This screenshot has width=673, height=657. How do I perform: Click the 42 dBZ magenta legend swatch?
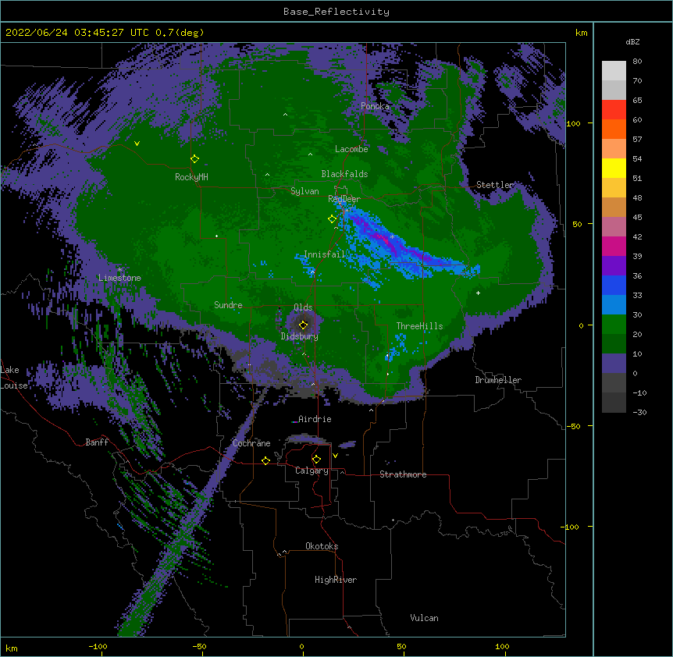click(614, 246)
